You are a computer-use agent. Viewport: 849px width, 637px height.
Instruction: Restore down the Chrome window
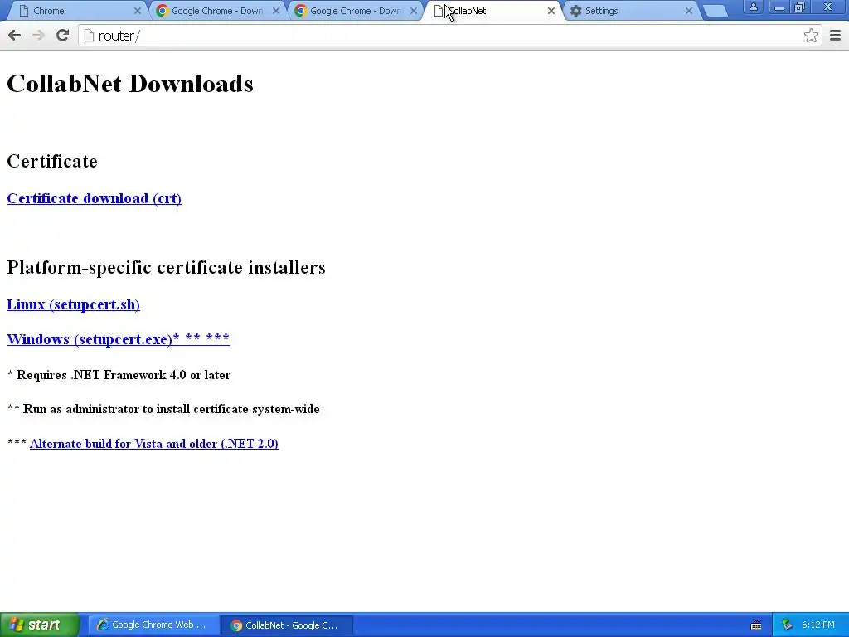tap(799, 7)
